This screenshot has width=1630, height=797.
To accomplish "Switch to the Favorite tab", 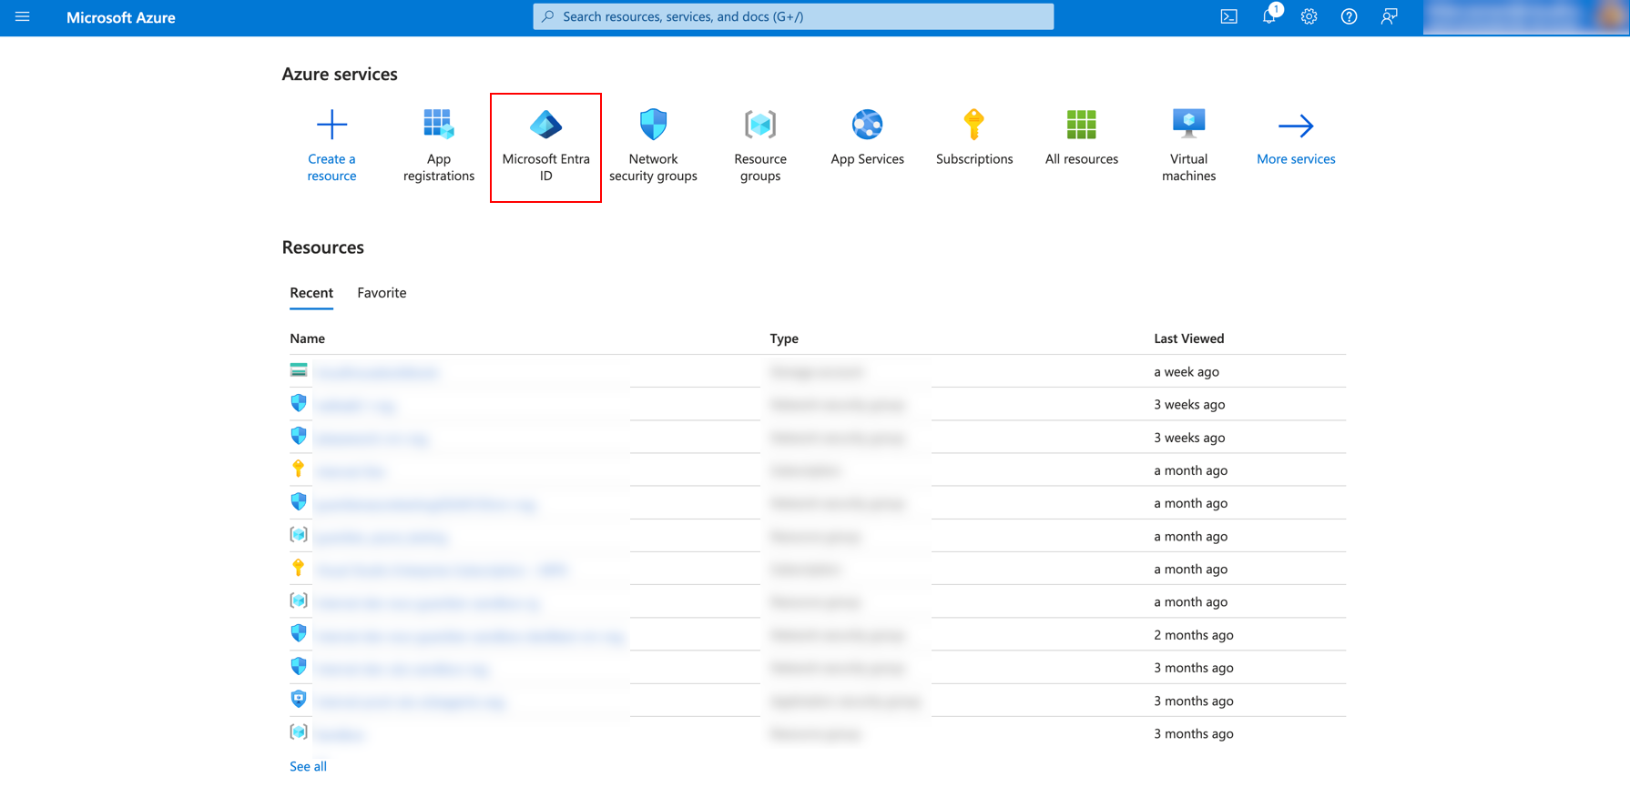I will 382,293.
